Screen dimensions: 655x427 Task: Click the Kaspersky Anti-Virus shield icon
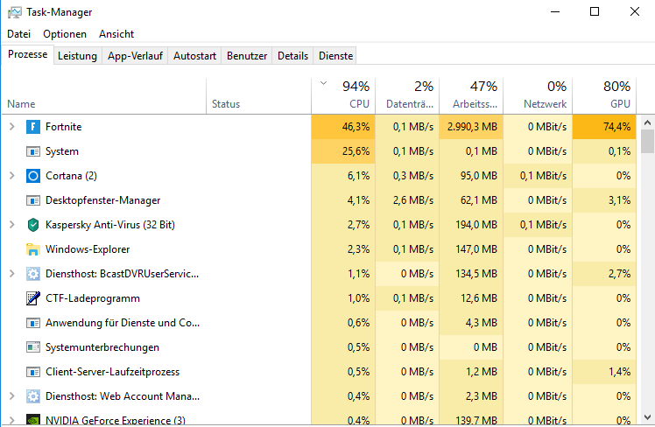(x=33, y=225)
